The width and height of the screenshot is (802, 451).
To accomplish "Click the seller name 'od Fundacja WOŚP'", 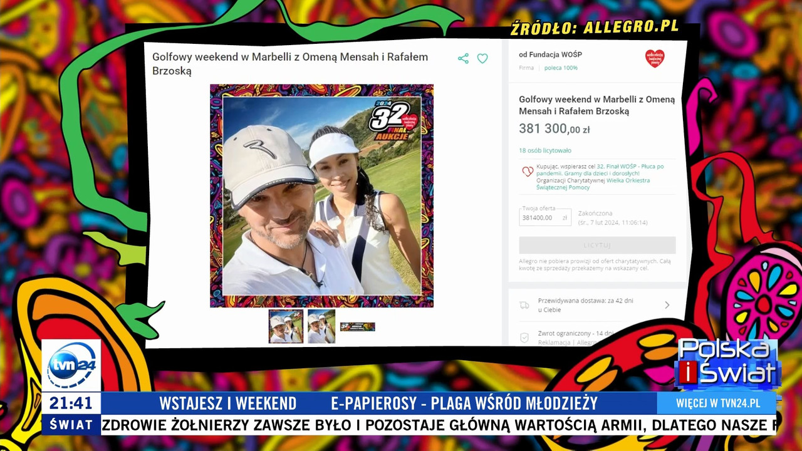I will pos(550,54).
